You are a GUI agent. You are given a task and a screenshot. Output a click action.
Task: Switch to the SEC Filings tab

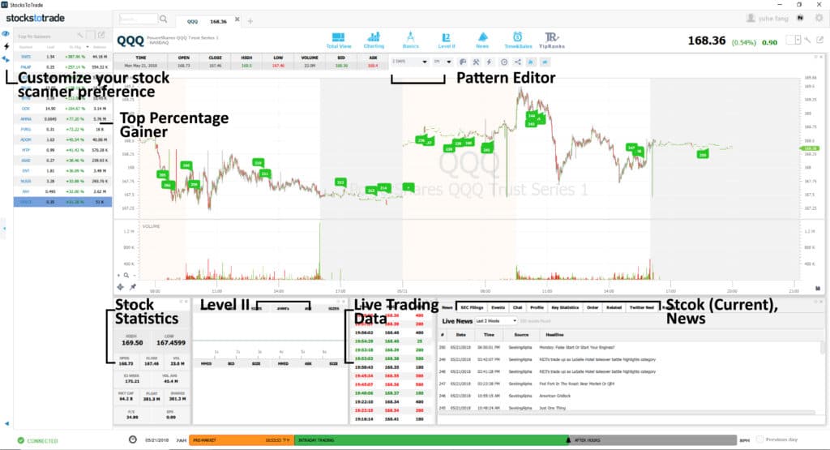click(472, 307)
